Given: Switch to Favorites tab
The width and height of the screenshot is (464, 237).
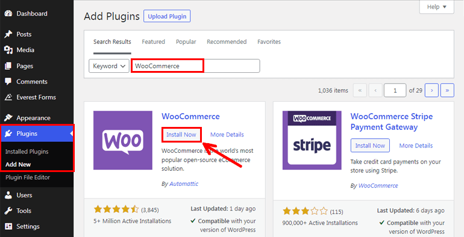Looking at the screenshot, I should 269,42.
